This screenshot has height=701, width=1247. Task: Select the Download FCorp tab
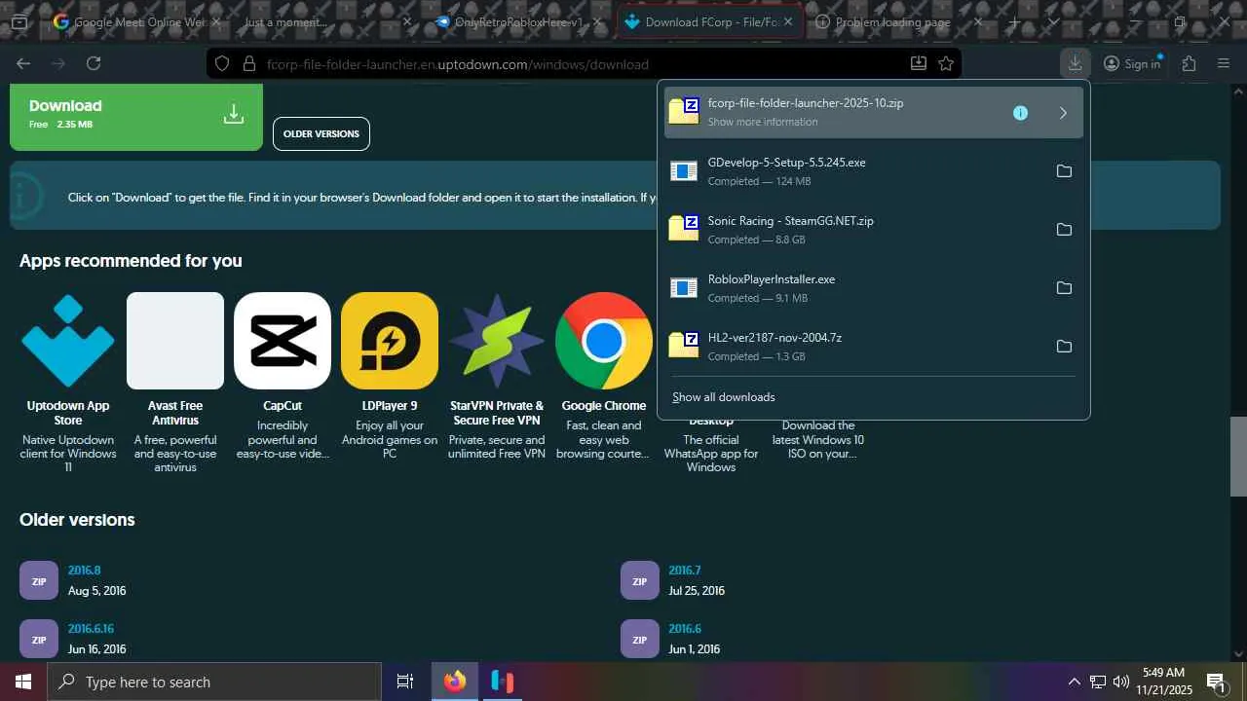(x=710, y=21)
